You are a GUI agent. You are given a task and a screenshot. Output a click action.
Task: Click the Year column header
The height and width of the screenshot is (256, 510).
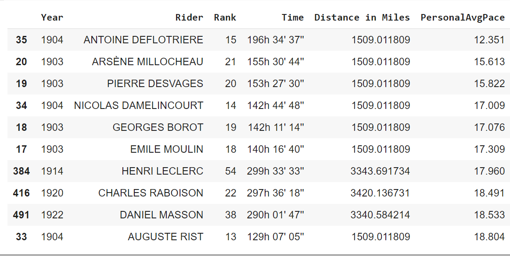point(52,18)
